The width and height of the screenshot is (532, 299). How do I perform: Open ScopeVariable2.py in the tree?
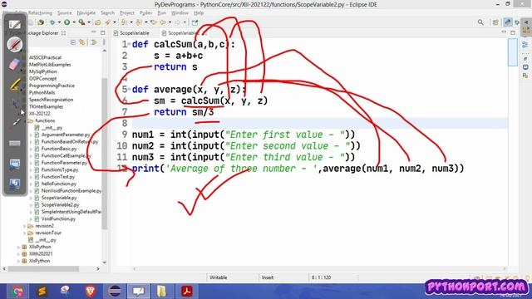coord(60,205)
